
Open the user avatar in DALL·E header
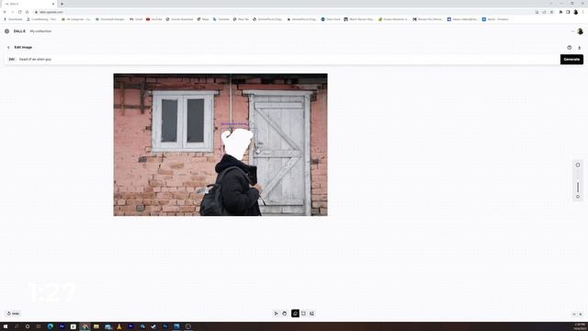(580, 31)
